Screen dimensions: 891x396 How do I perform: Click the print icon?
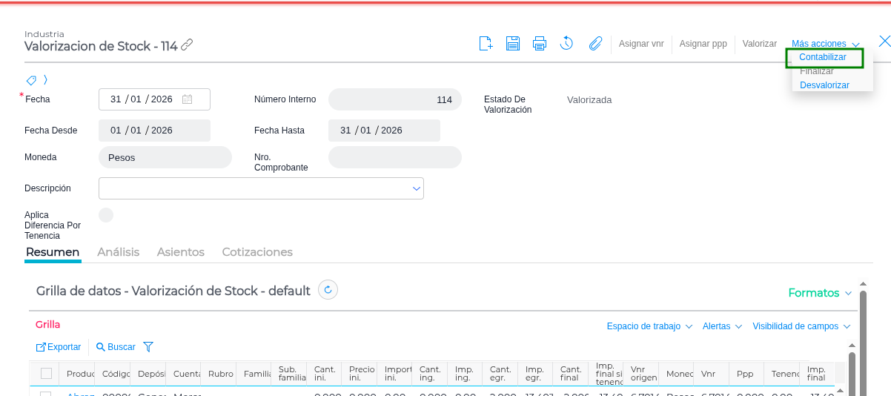pyautogui.click(x=540, y=44)
